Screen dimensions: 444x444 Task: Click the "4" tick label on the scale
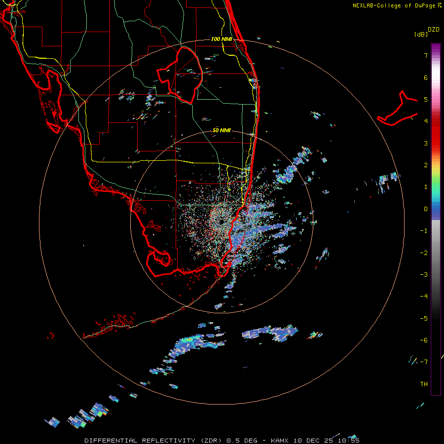coord(426,121)
